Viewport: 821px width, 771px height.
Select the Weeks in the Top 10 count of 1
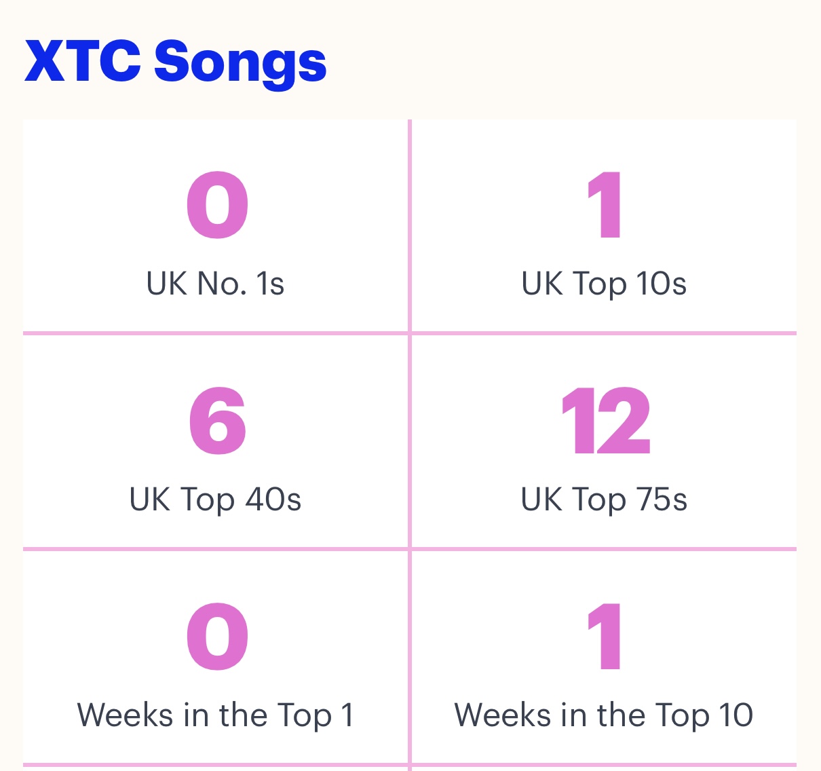(605, 637)
